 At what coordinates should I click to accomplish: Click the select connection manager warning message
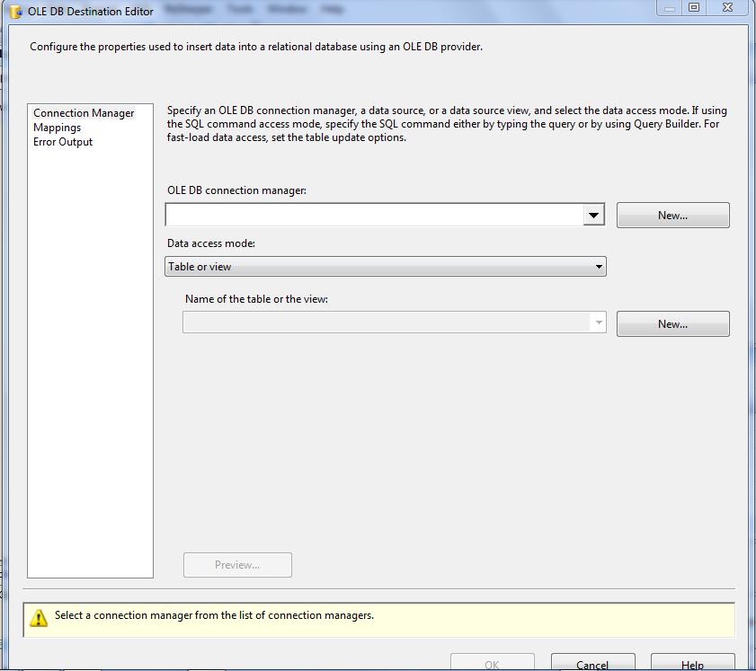[214, 616]
